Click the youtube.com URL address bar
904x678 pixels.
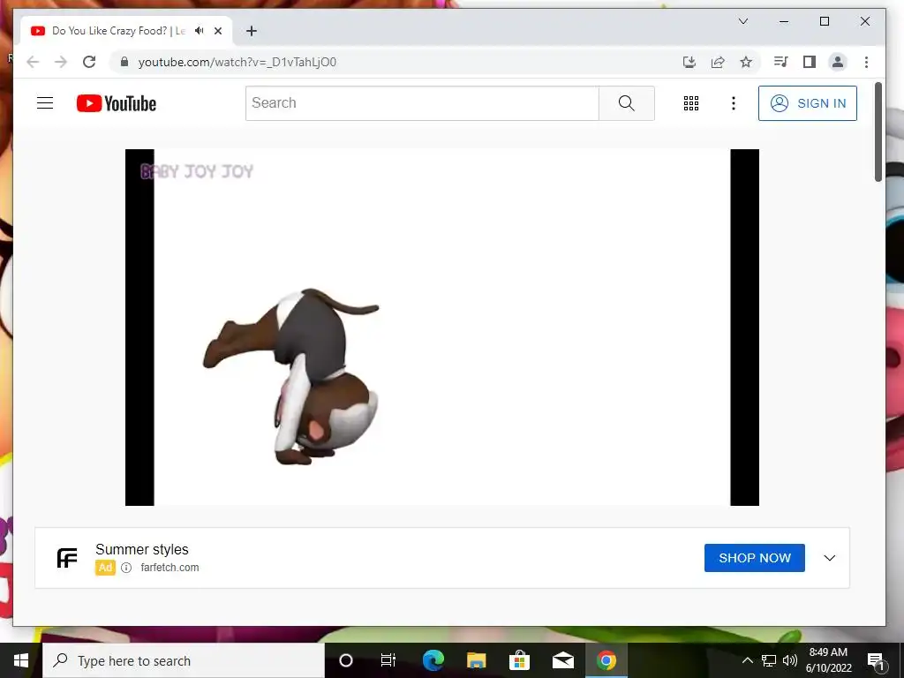[x=237, y=63]
